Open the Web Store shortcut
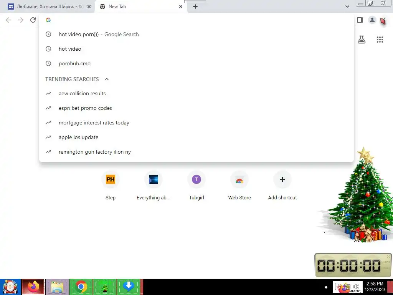The height and width of the screenshot is (295, 393). coord(239,186)
